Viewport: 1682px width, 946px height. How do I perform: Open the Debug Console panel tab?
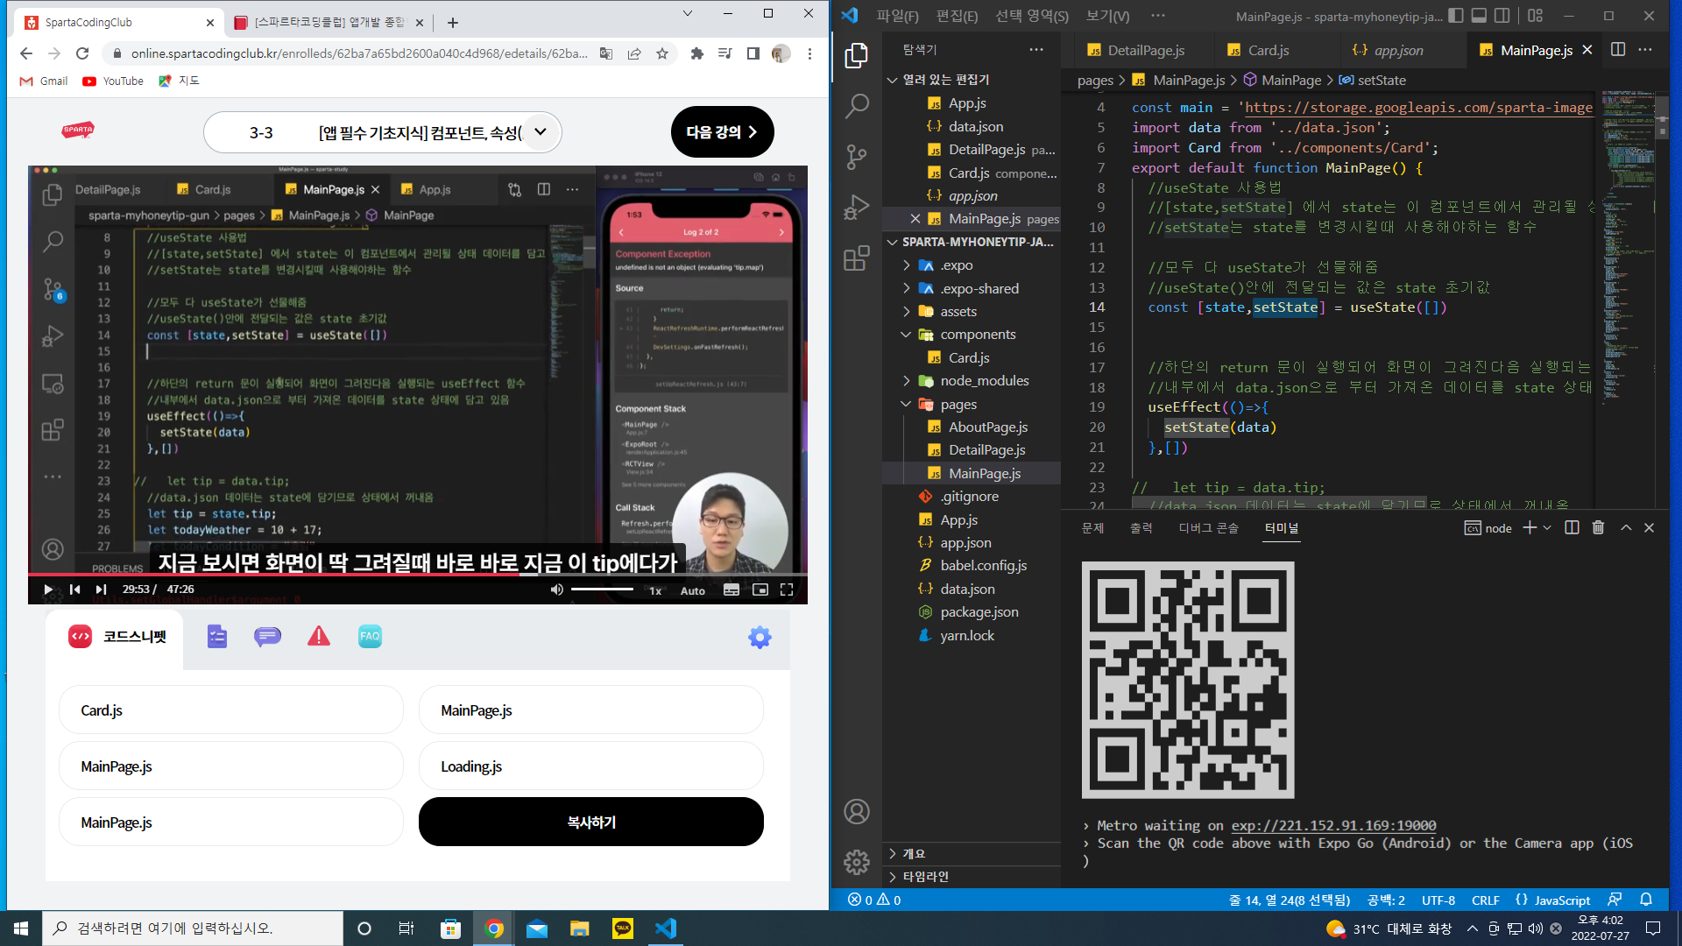pos(1208,528)
